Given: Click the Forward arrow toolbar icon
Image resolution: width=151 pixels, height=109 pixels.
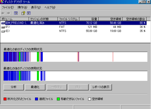Looking at the screenshot, I should coord(8,13).
